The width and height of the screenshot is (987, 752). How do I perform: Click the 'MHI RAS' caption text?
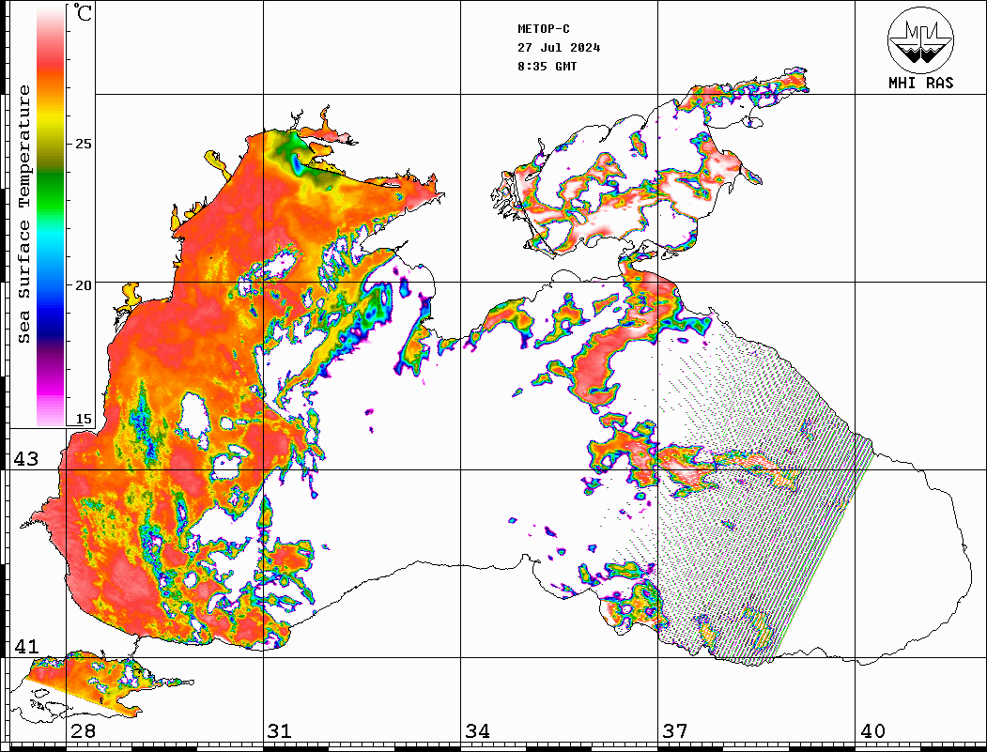920,83
